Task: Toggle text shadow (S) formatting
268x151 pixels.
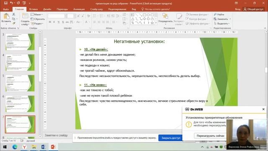Action: click(x=63, y=22)
